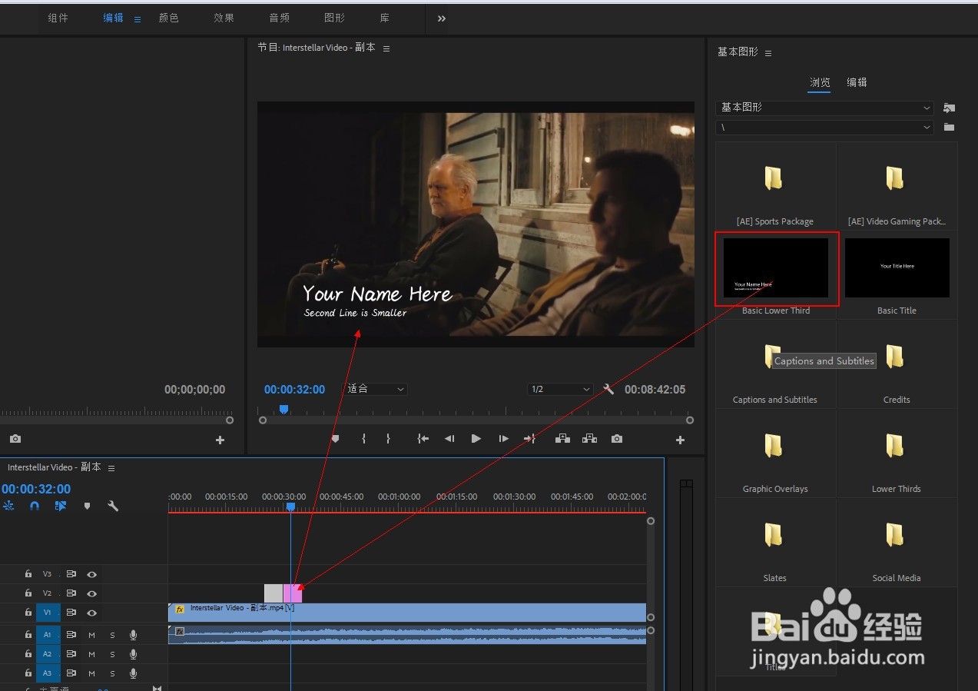Image resolution: width=978 pixels, height=691 pixels.
Task: Expand overflow workspaces chevron
Action: pos(442,18)
